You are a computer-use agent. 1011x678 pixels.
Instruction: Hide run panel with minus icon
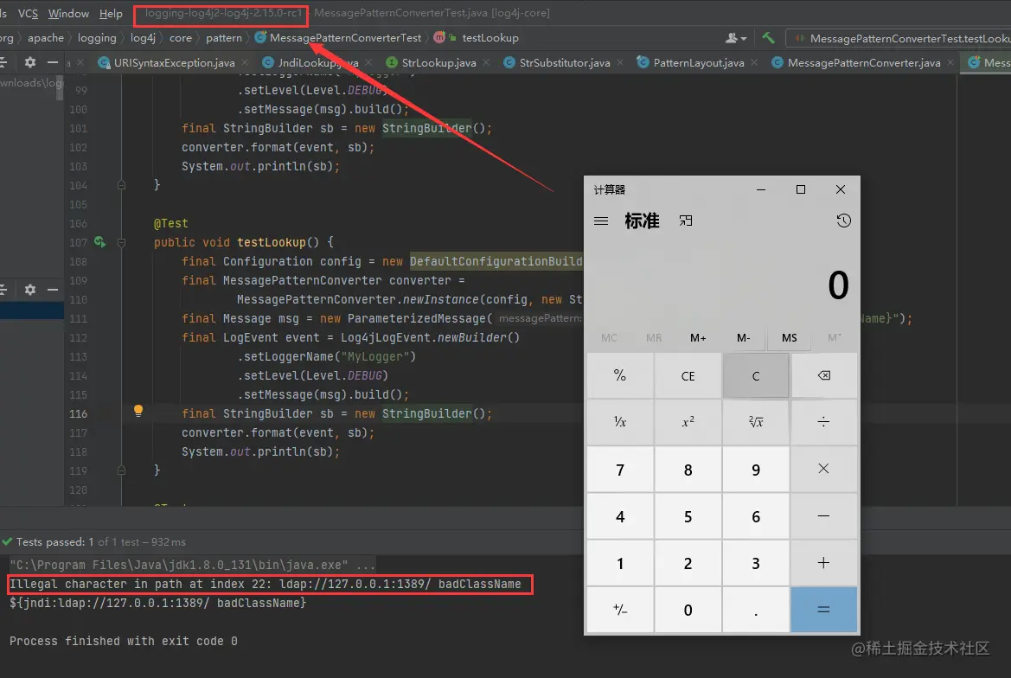[x=53, y=290]
